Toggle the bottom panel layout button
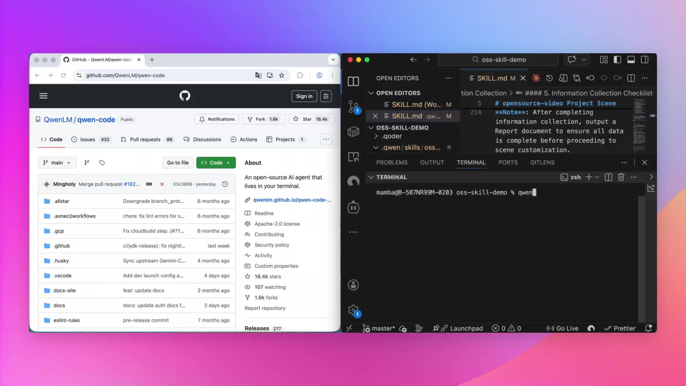Screen dimensions: 686x386 click(631, 60)
